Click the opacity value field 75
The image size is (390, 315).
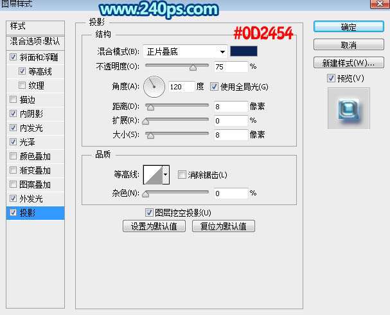(231, 67)
